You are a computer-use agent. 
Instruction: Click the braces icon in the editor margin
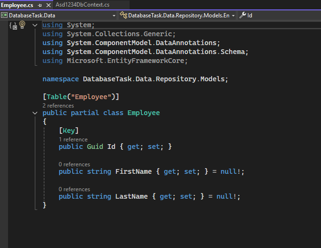click(13, 25)
